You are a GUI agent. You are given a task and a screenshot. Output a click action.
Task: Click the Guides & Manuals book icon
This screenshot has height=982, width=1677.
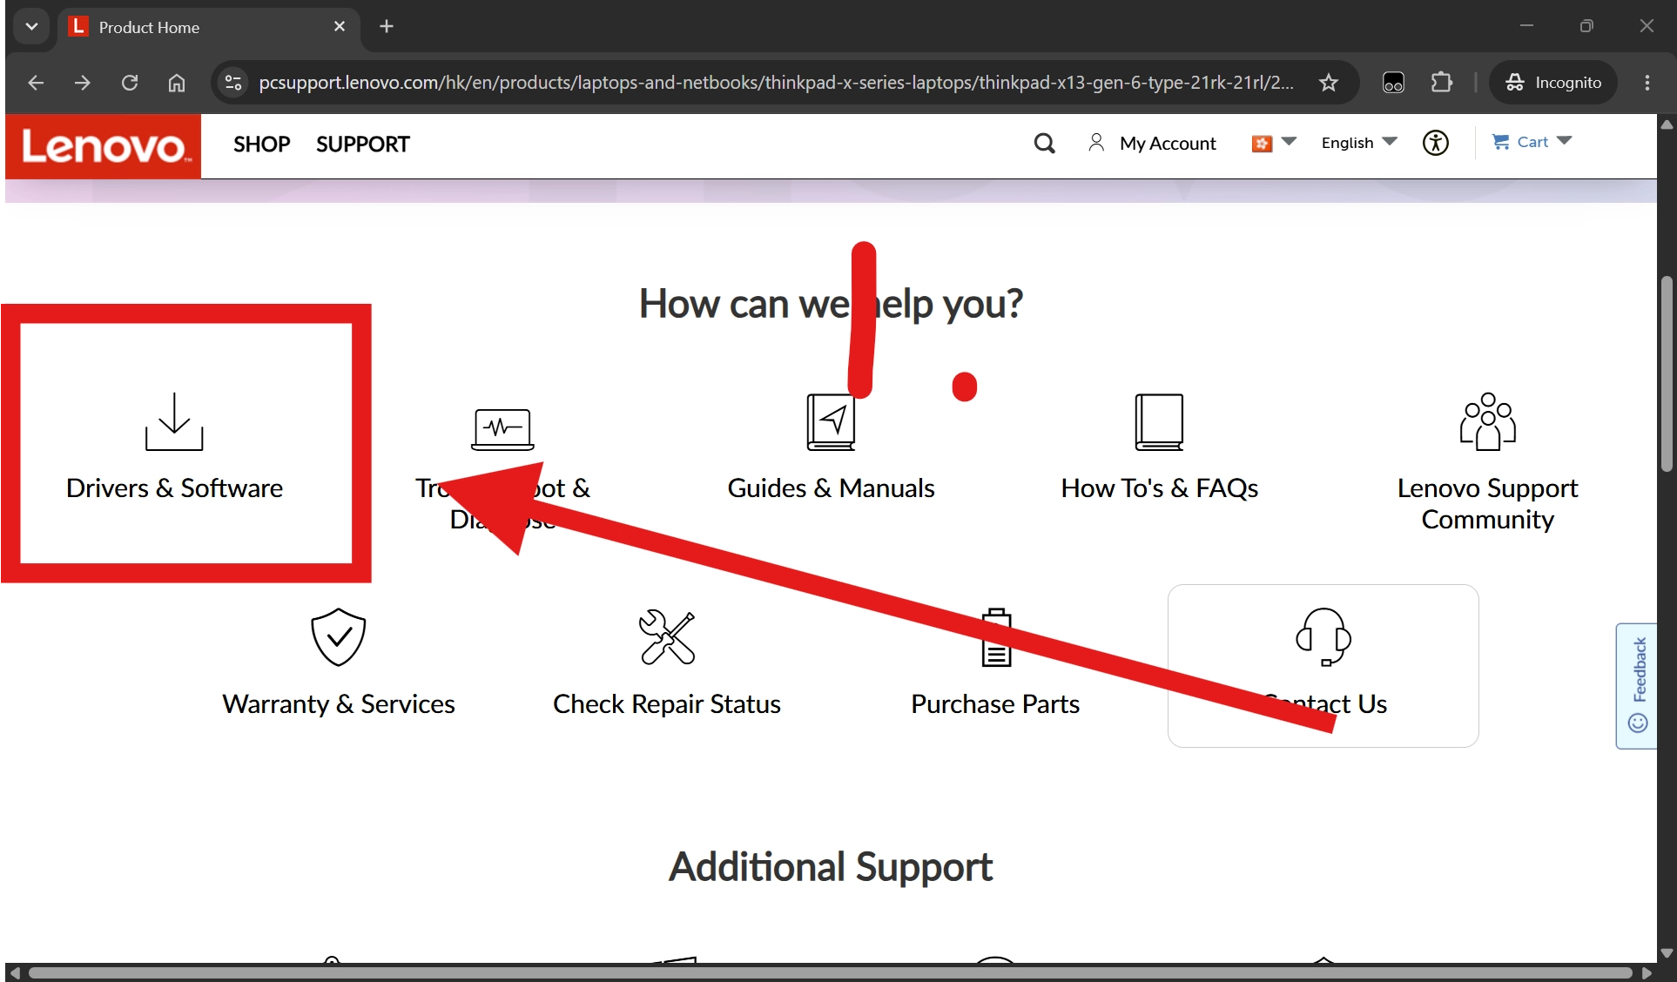(832, 422)
